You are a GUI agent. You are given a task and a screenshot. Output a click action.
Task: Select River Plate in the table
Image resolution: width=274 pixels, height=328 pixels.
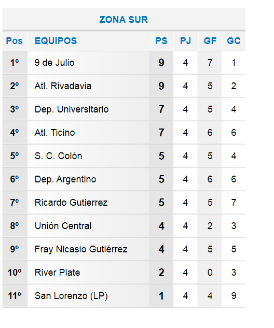[x=57, y=273]
